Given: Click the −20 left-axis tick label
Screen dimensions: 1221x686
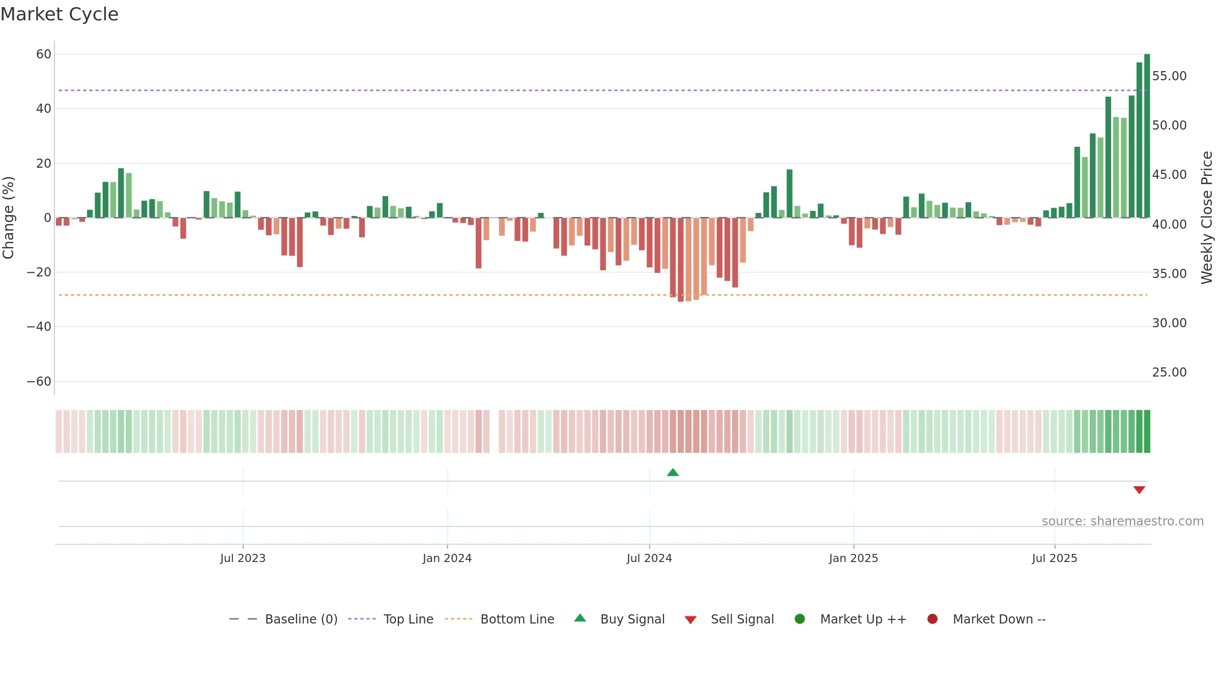Looking at the screenshot, I should click(x=39, y=272).
